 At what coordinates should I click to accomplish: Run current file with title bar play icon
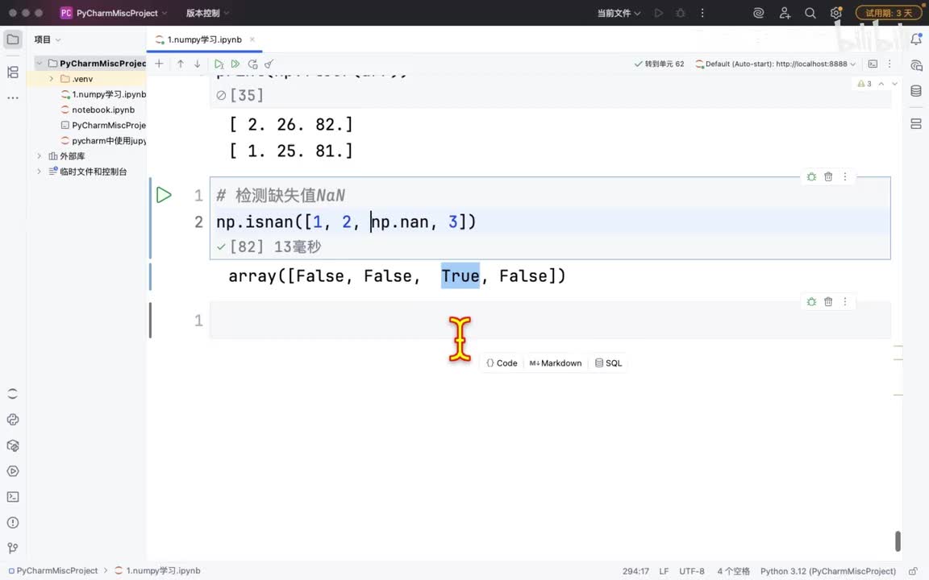point(658,13)
